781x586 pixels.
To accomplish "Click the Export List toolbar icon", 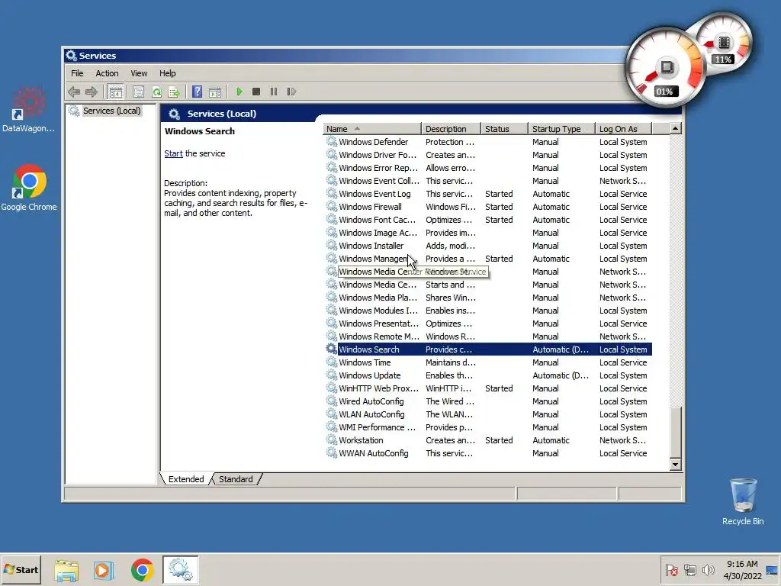I will (x=174, y=92).
